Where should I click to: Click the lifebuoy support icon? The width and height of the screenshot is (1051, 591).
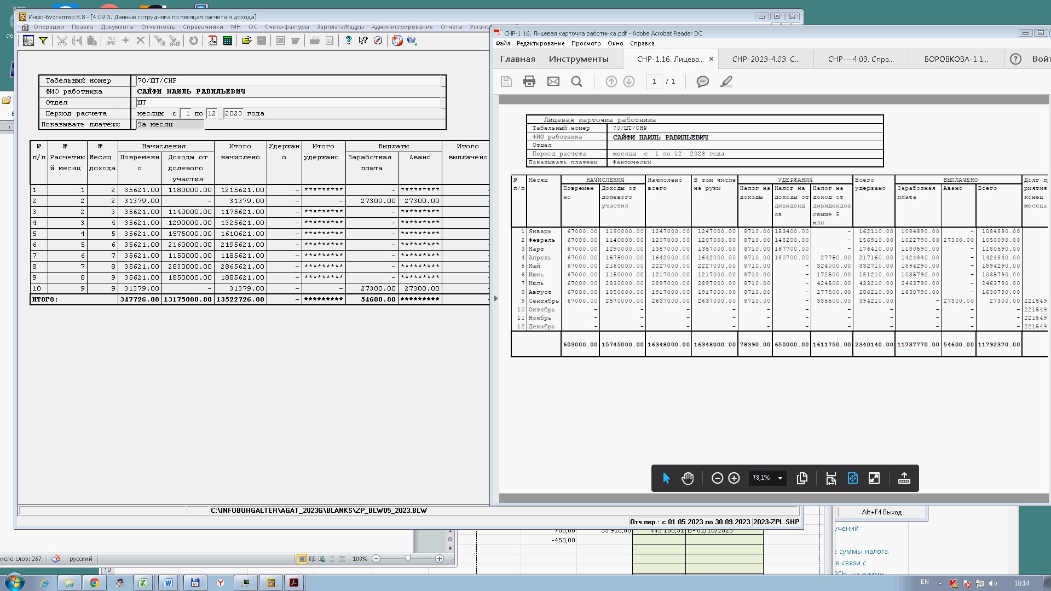[397, 40]
